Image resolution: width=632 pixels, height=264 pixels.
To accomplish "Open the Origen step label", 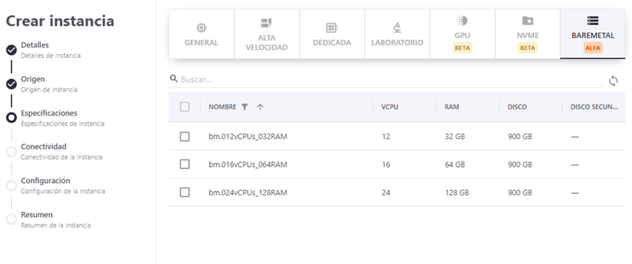I will pos(33,79).
